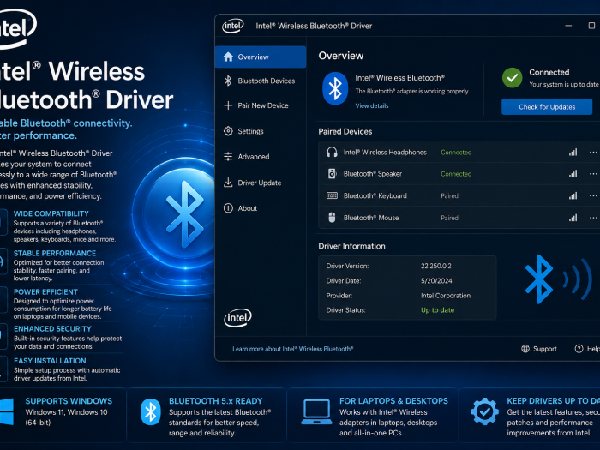Image resolution: width=600 pixels, height=450 pixels.
Task: Click driver version value 22.250.0.2
Action: click(435, 266)
